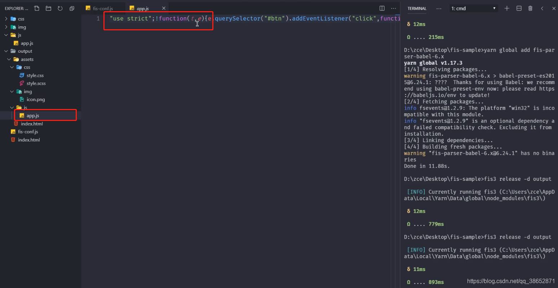Kill the terminal with trash icon
This screenshot has width=558, height=288.
coord(530,8)
